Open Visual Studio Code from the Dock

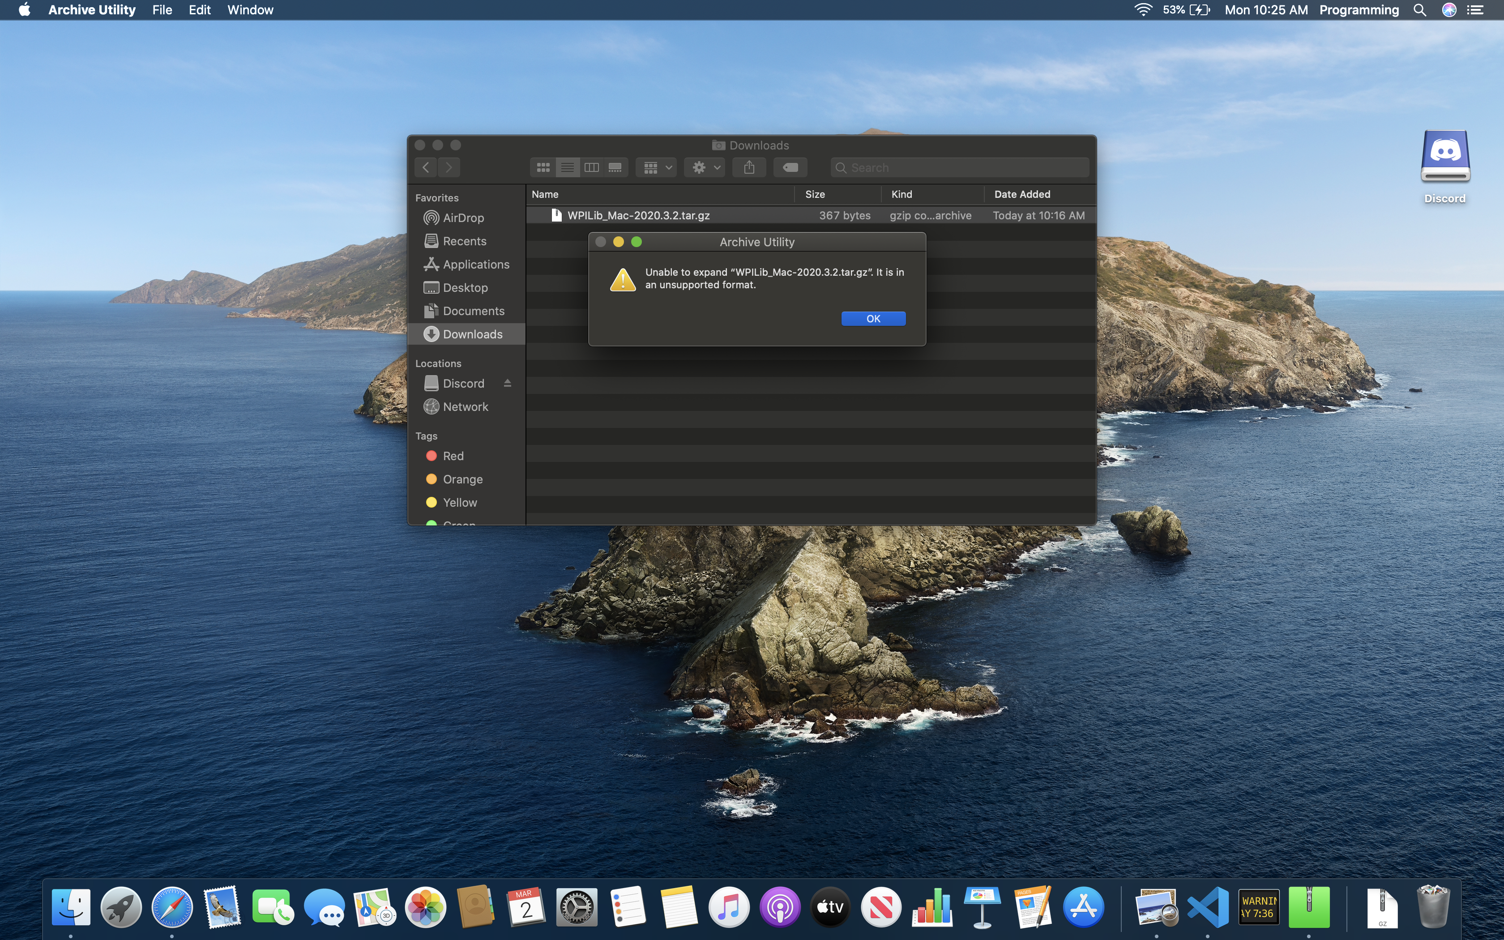pyautogui.click(x=1207, y=907)
